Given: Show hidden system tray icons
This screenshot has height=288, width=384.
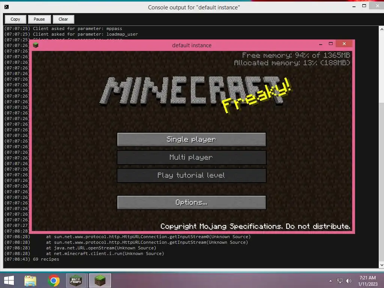Looking at the screenshot, I should pyautogui.click(x=331, y=281).
